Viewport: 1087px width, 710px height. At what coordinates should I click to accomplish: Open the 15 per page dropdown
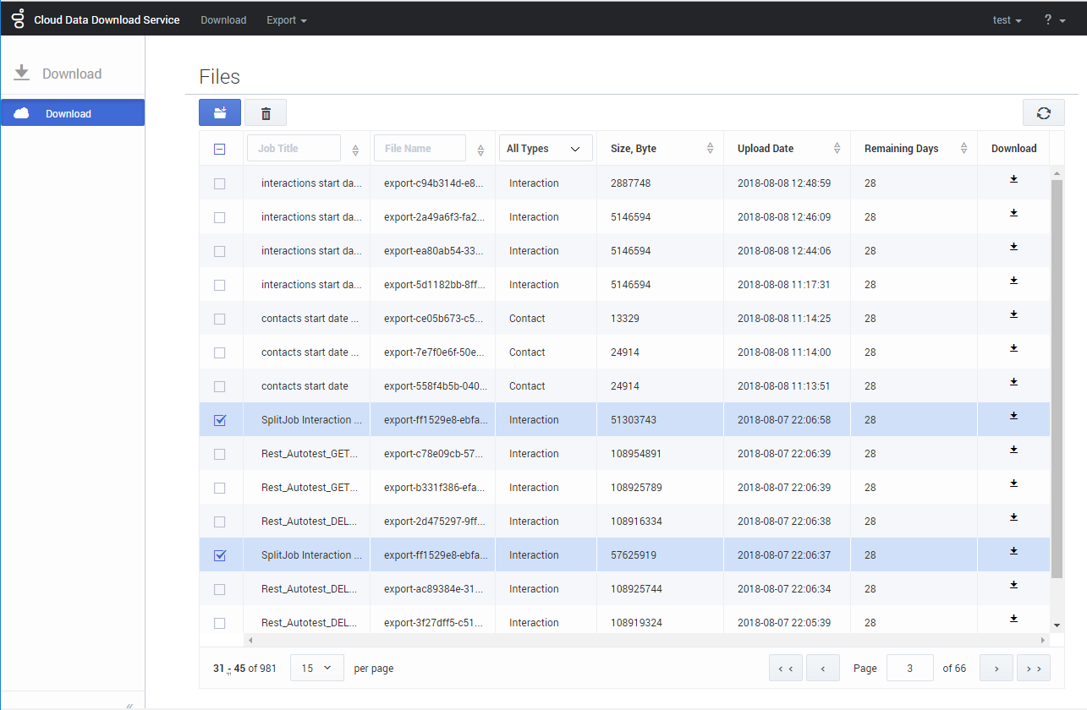click(316, 668)
